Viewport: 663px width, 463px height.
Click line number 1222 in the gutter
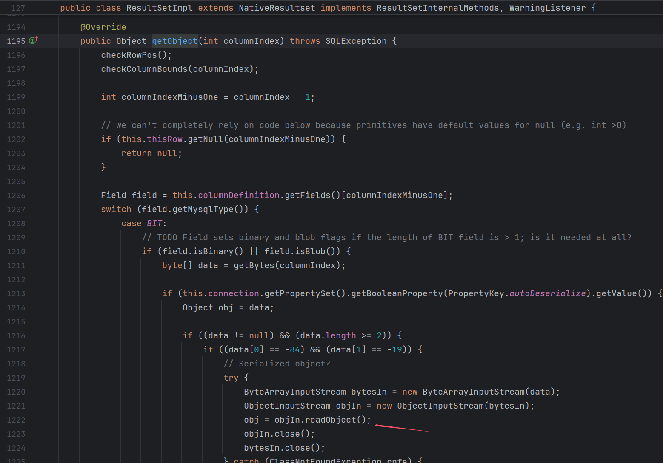click(16, 420)
